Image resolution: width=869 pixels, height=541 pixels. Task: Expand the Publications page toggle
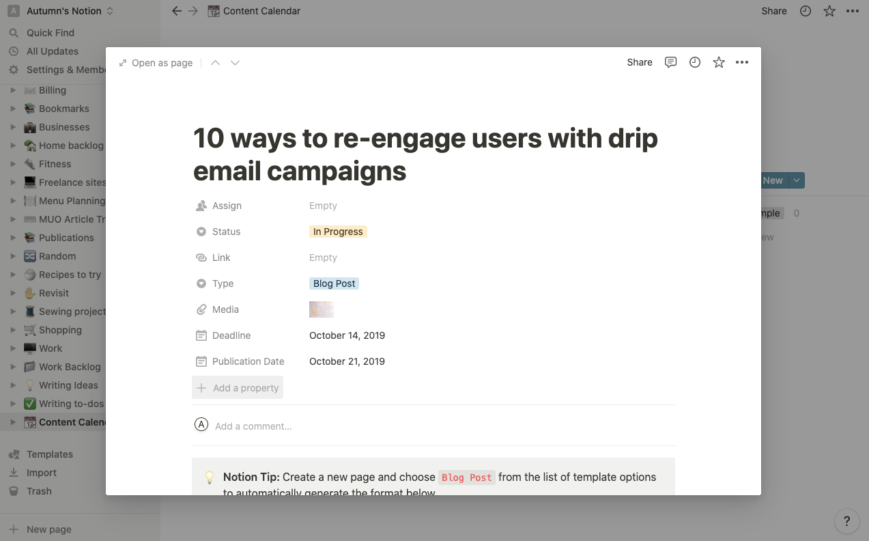pos(12,238)
